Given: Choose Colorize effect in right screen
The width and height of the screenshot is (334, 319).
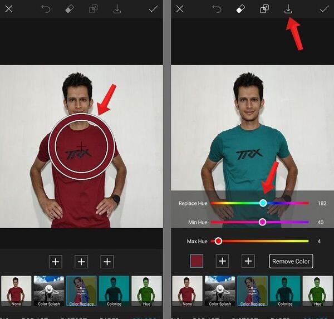Looking at the screenshot, I should (285, 291).
